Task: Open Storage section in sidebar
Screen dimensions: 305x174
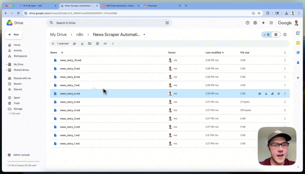Action: 18,109
